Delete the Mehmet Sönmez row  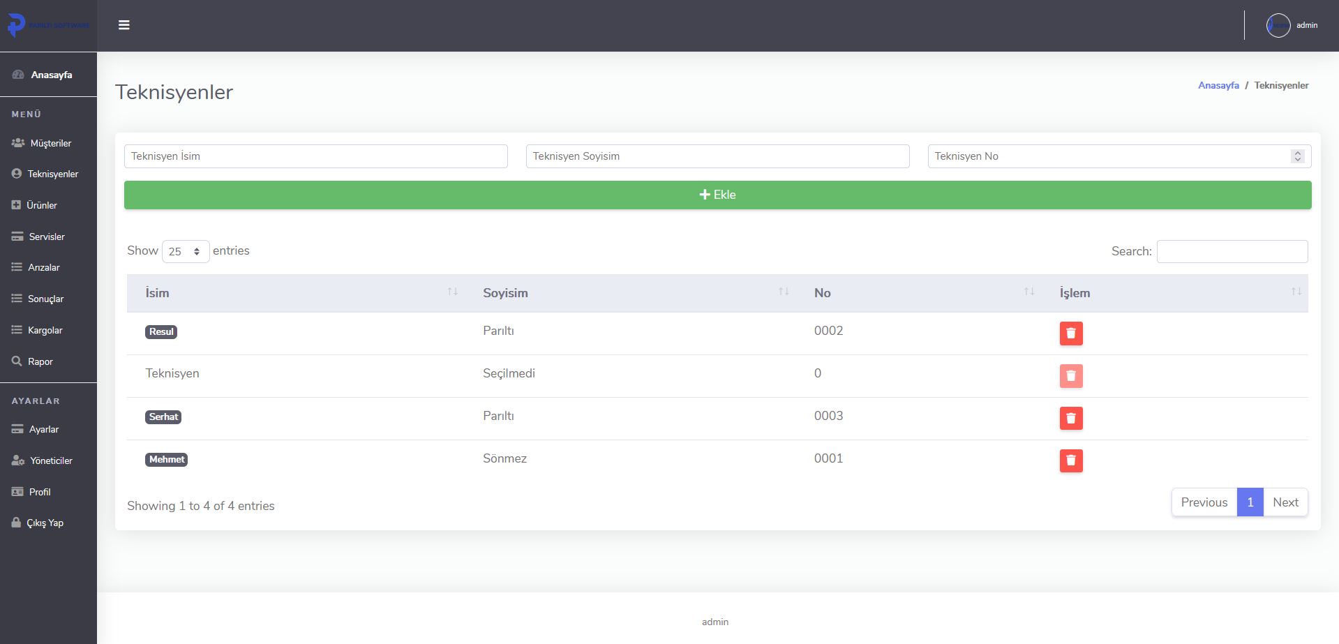coord(1070,461)
